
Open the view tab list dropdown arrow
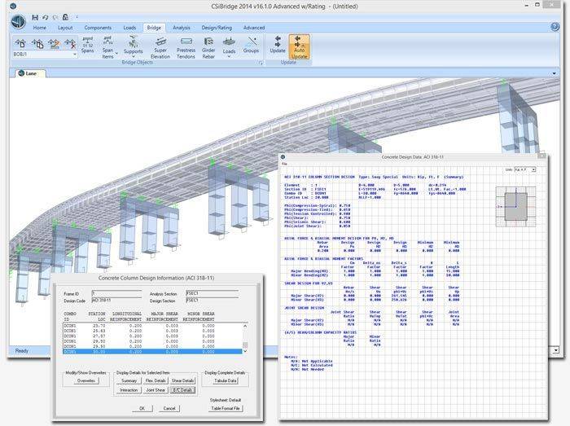pyautogui.click(x=554, y=74)
